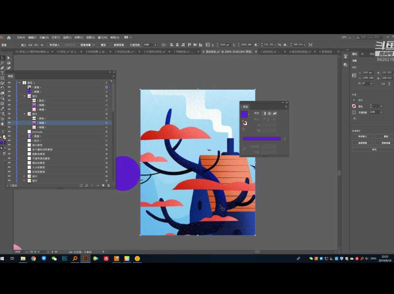Click the purple gradient slider bar
Screen dimensions: 394x294
click(261, 139)
